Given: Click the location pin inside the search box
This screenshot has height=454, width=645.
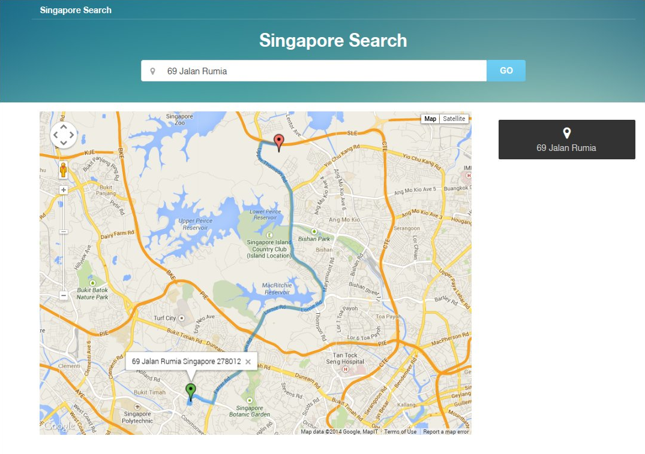Looking at the screenshot, I should pyautogui.click(x=153, y=71).
